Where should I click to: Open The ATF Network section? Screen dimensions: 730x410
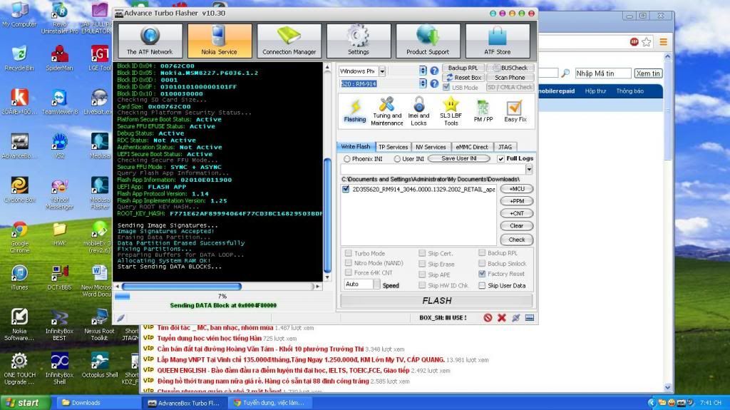(150, 41)
